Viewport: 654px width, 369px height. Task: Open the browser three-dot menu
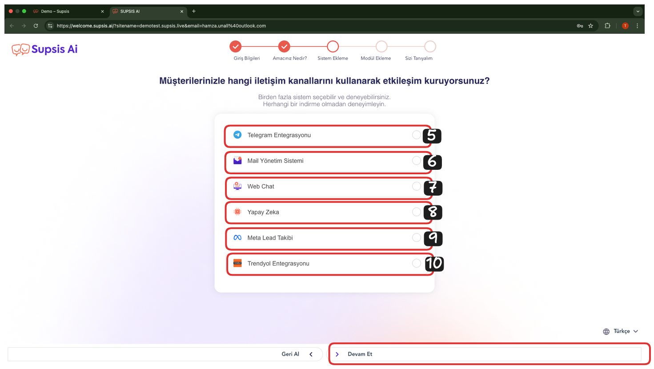pos(637,26)
